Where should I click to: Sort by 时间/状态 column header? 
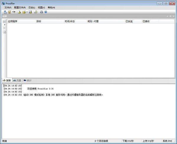point(75,21)
